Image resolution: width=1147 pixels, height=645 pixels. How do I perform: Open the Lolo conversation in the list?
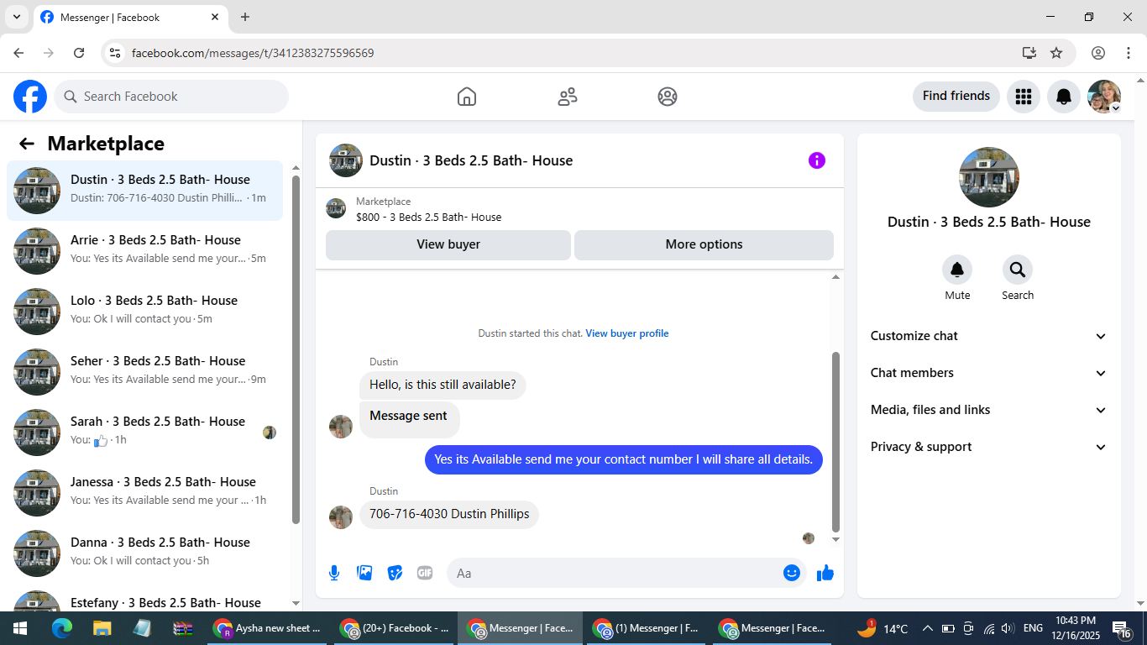coord(145,312)
